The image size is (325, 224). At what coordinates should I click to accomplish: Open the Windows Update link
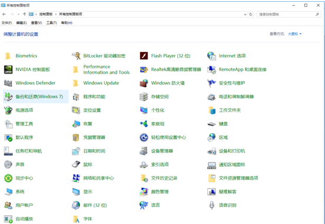(101, 83)
